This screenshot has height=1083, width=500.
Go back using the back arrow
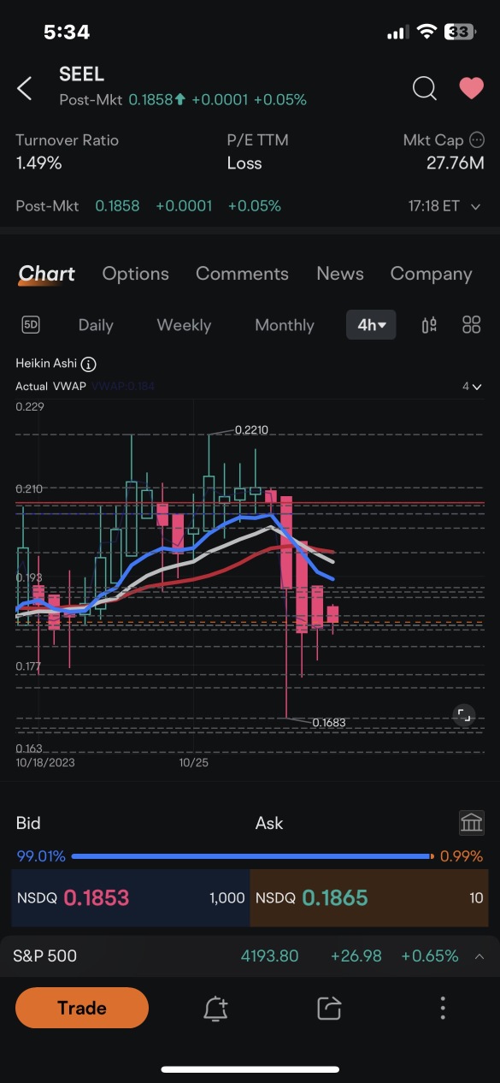(x=25, y=88)
